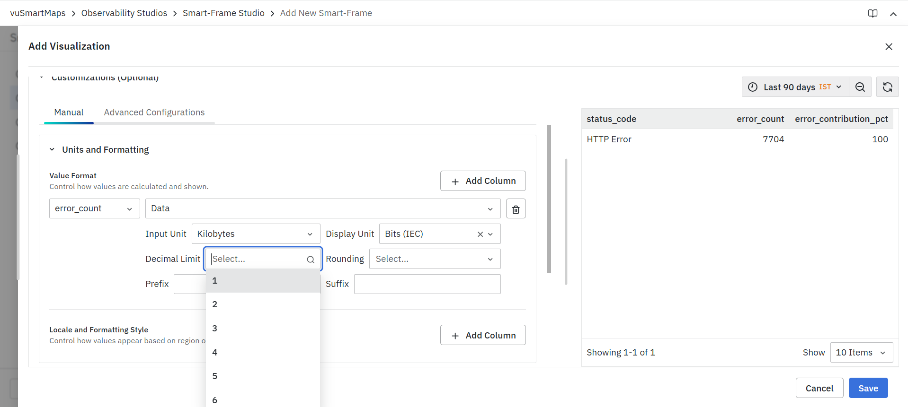The height and width of the screenshot is (407, 908).
Task: Open the Rounding dropdown
Action: [435, 259]
